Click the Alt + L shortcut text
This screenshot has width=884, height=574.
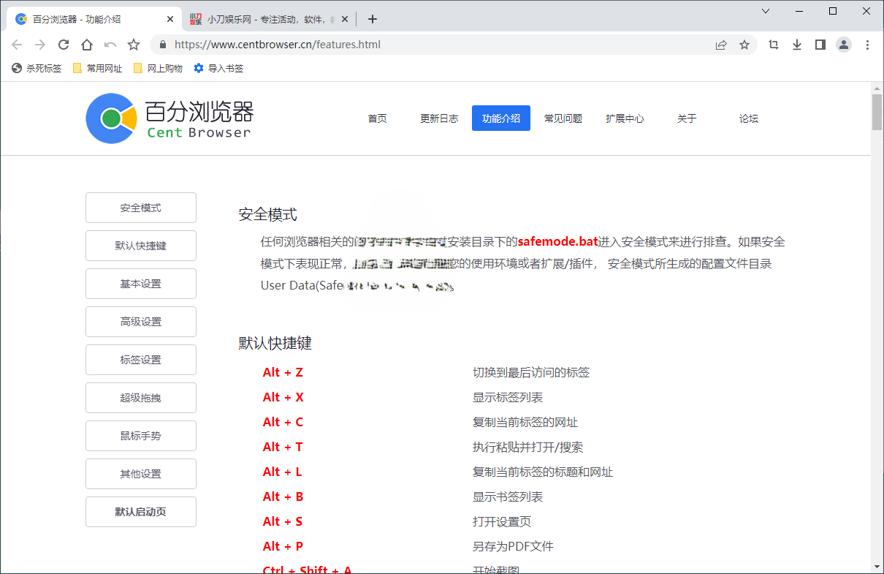pos(282,472)
